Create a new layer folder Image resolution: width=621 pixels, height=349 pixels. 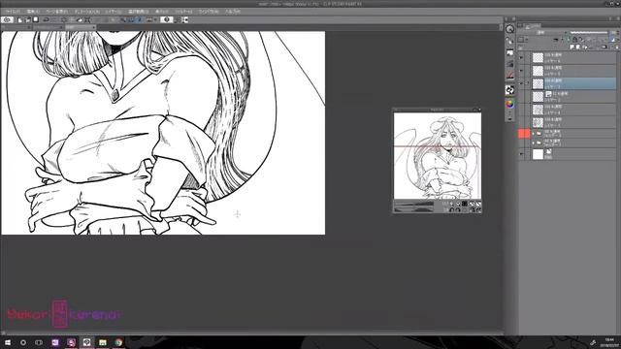585,47
